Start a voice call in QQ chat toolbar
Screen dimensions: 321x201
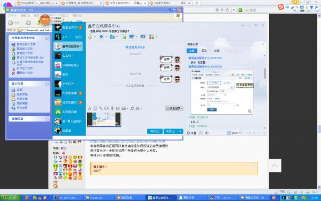tap(90, 37)
